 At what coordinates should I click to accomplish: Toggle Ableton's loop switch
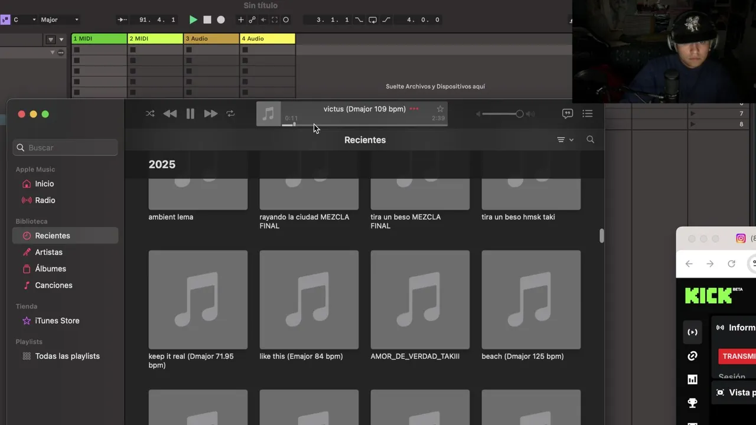click(x=373, y=19)
